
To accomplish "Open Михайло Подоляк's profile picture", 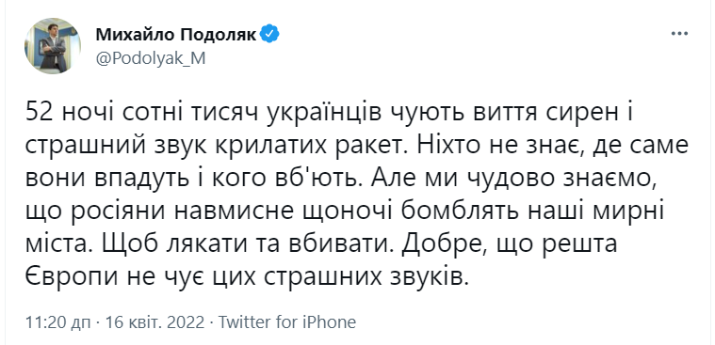I will pyautogui.click(x=53, y=46).
